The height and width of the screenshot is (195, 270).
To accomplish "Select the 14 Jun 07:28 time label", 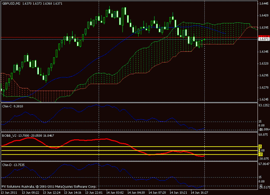I will pos(157,192).
